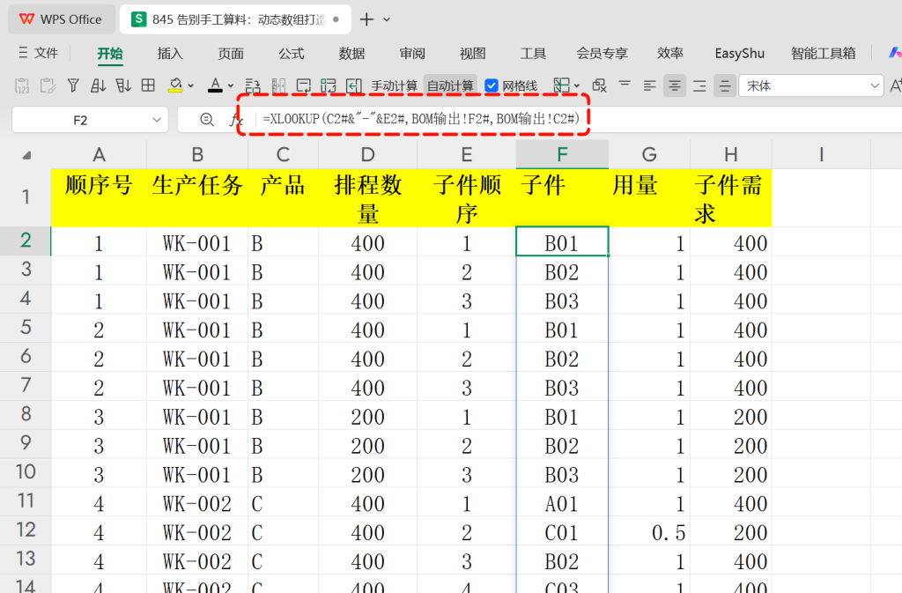Click the paste formatting brush clipboard icon
The width and height of the screenshot is (902, 593).
tap(48, 86)
